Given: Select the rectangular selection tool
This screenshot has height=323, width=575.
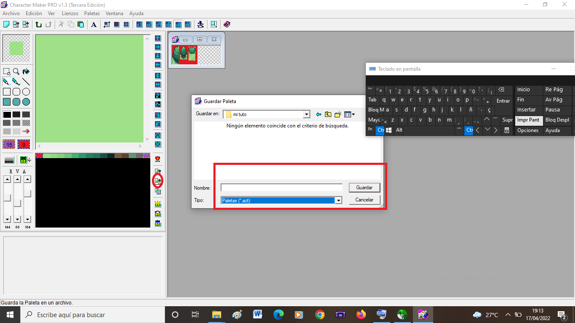Looking at the screenshot, I should click(x=7, y=71).
